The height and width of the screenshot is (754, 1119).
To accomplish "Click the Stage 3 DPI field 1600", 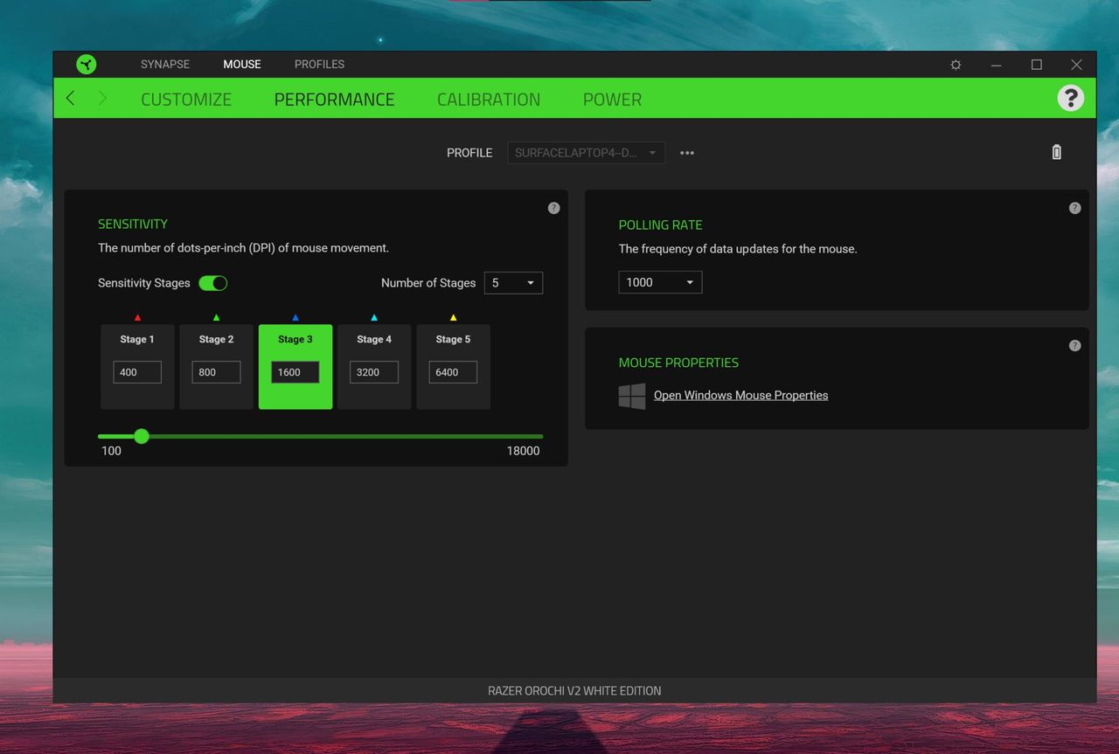I will (x=295, y=372).
